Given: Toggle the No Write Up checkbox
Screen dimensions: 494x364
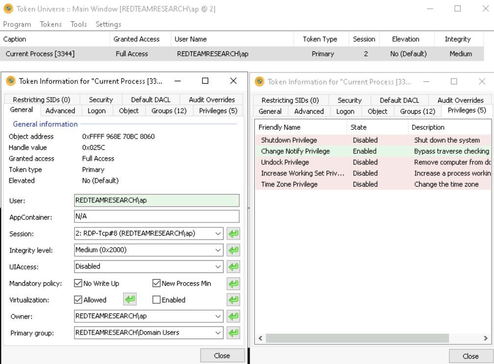Looking at the screenshot, I should (78, 283).
